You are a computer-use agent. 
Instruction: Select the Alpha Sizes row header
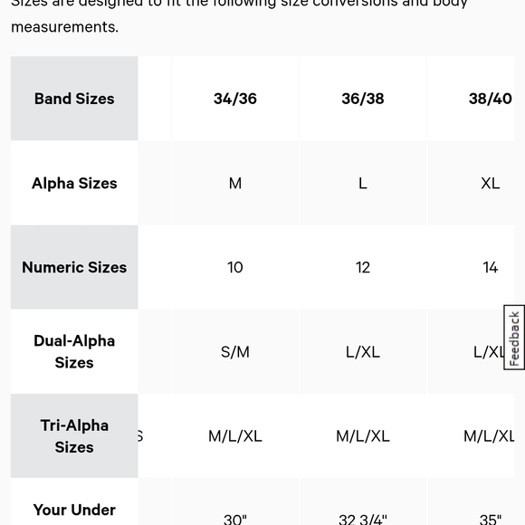pyautogui.click(x=74, y=183)
